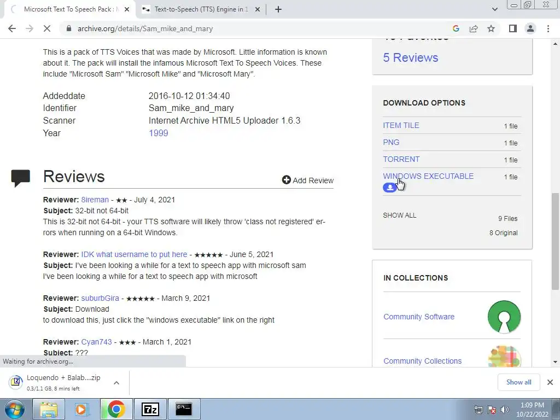Click the scrollbar up arrow
The image size is (560, 420).
pyautogui.click(x=555, y=44)
